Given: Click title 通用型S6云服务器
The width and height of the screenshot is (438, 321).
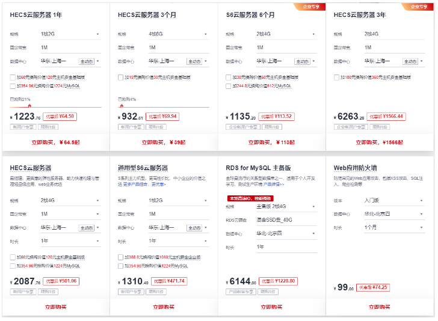Looking at the screenshot, I should pos(143,168).
